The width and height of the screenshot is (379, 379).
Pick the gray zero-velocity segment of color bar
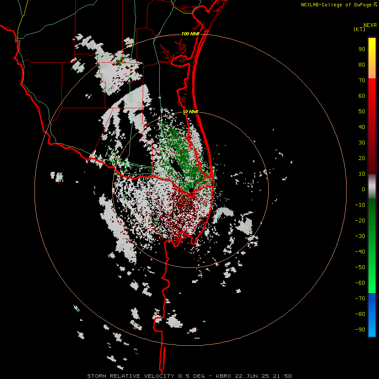pos(372,187)
